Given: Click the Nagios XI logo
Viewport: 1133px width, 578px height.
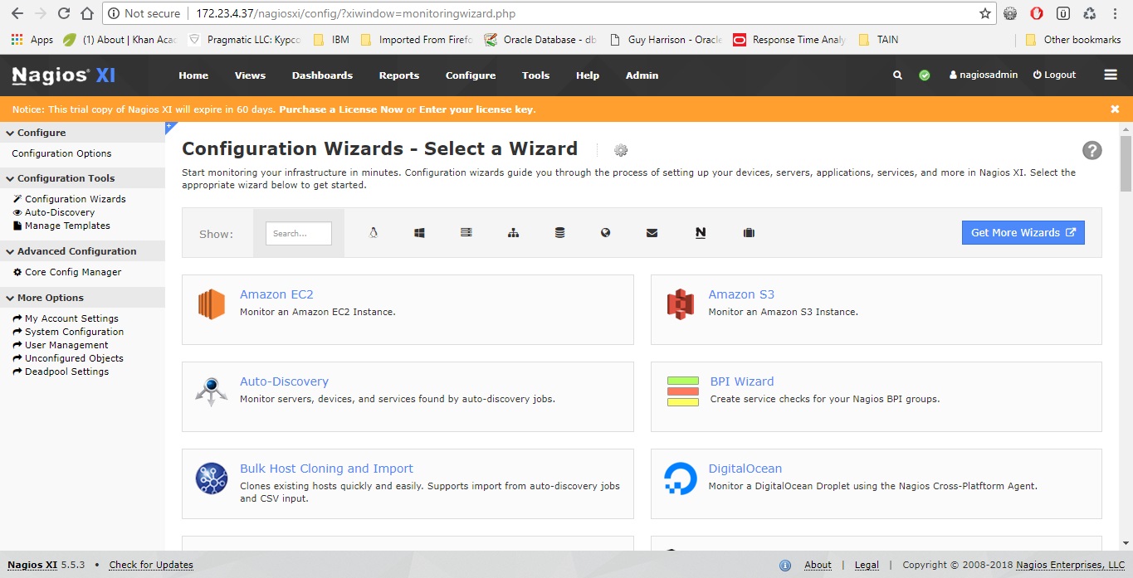Looking at the screenshot, I should (x=63, y=75).
